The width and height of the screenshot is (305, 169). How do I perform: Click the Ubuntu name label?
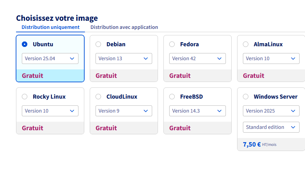click(x=43, y=44)
